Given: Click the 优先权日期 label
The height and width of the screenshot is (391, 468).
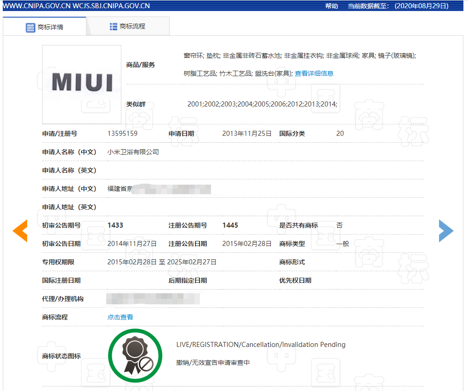Looking at the screenshot, I should [295, 280].
